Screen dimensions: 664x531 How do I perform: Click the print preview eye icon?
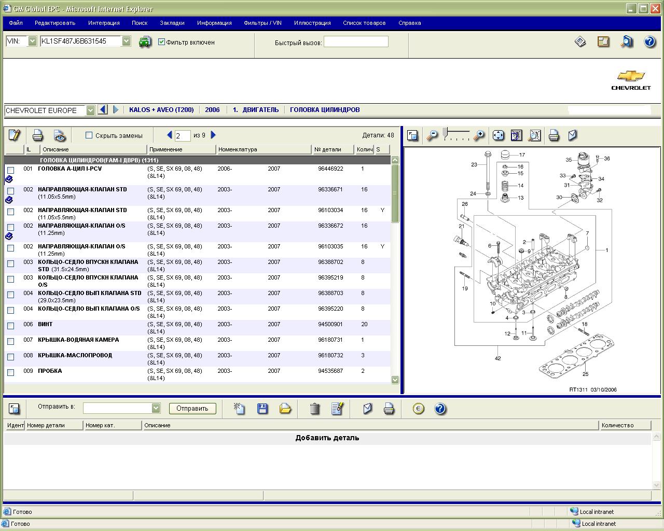tap(60, 136)
